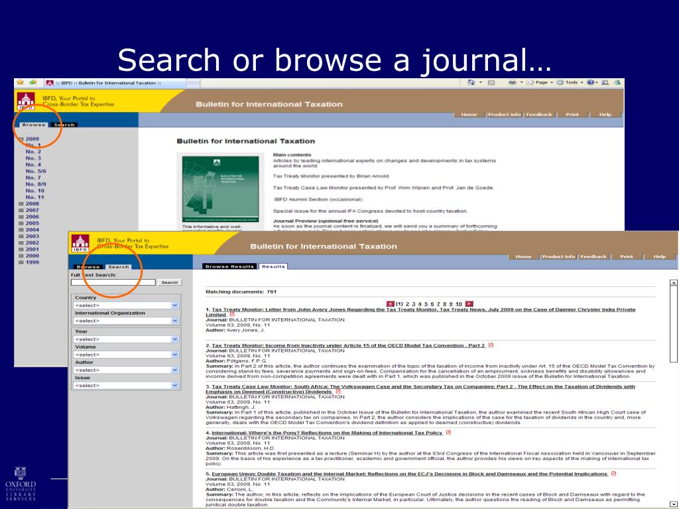Viewport: 679px width, 509px height.
Task: Click the green journal cover thumbnail
Action: (220, 189)
